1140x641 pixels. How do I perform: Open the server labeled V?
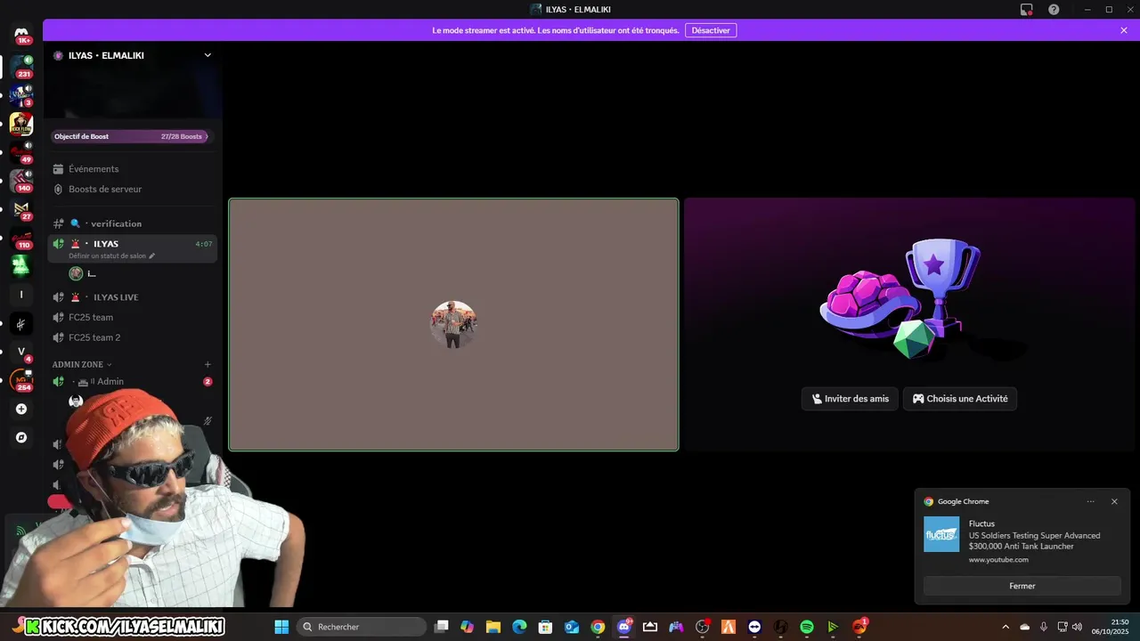tap(21, 352)
